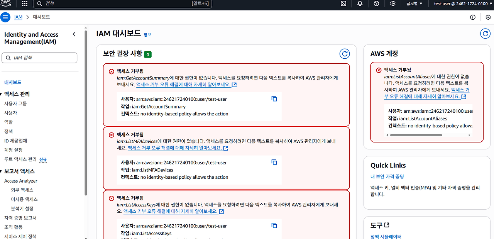Click the 신규 badge beside 루트 액세스 관리
This screenshot has height=239, width=494.
[x=43, y=159]
